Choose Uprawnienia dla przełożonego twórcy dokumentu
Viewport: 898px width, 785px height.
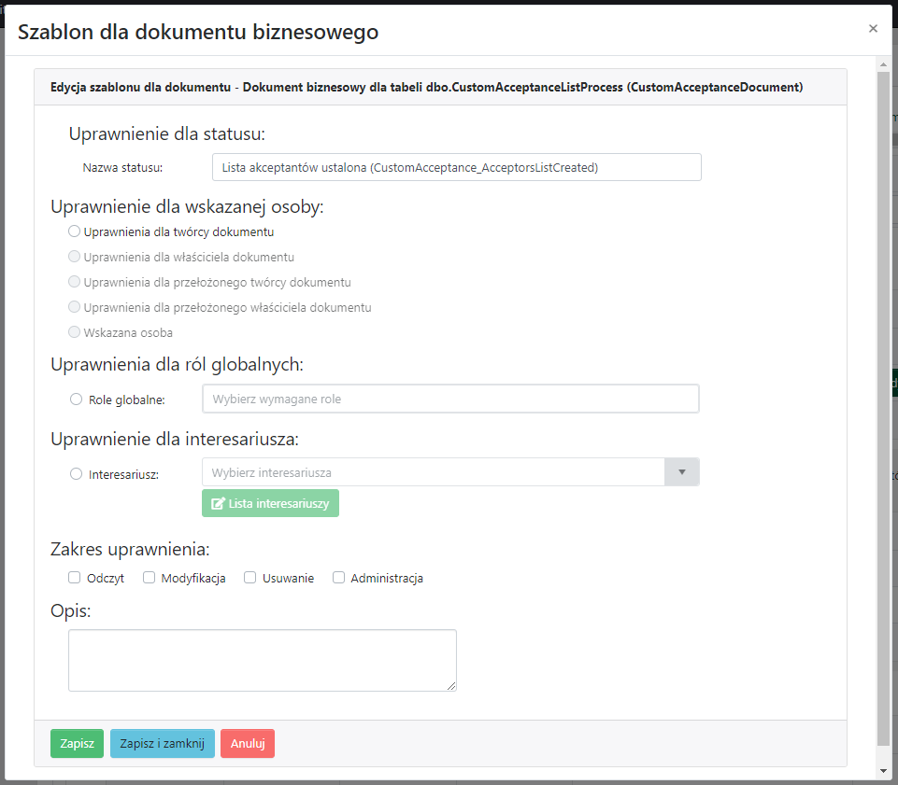tap(75, 282)
